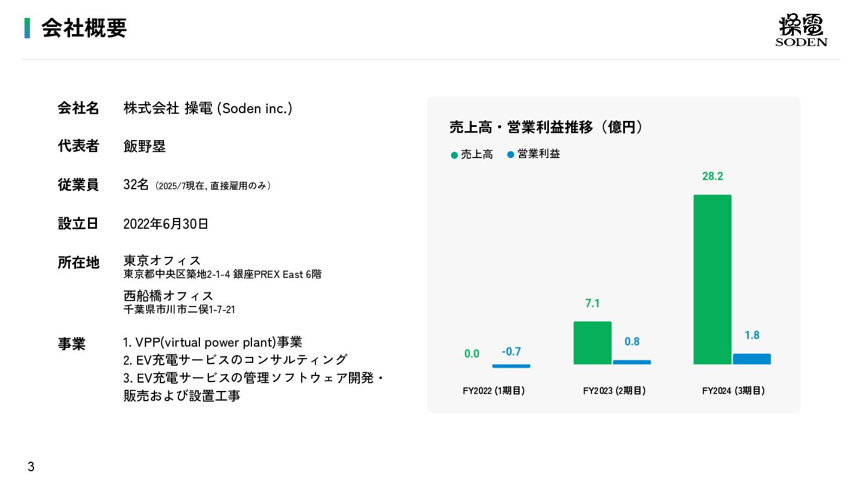Click the slide page number 3
Viewport: 862px width, 485px height.
coord(31,467)
